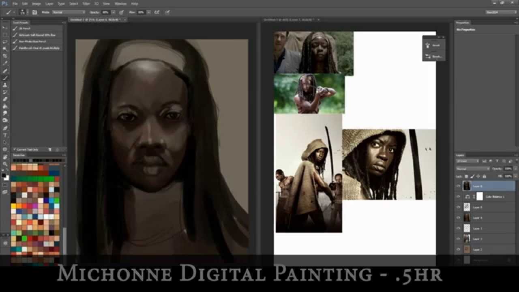
Task: Open the Window menu
Action: (120, 4)
